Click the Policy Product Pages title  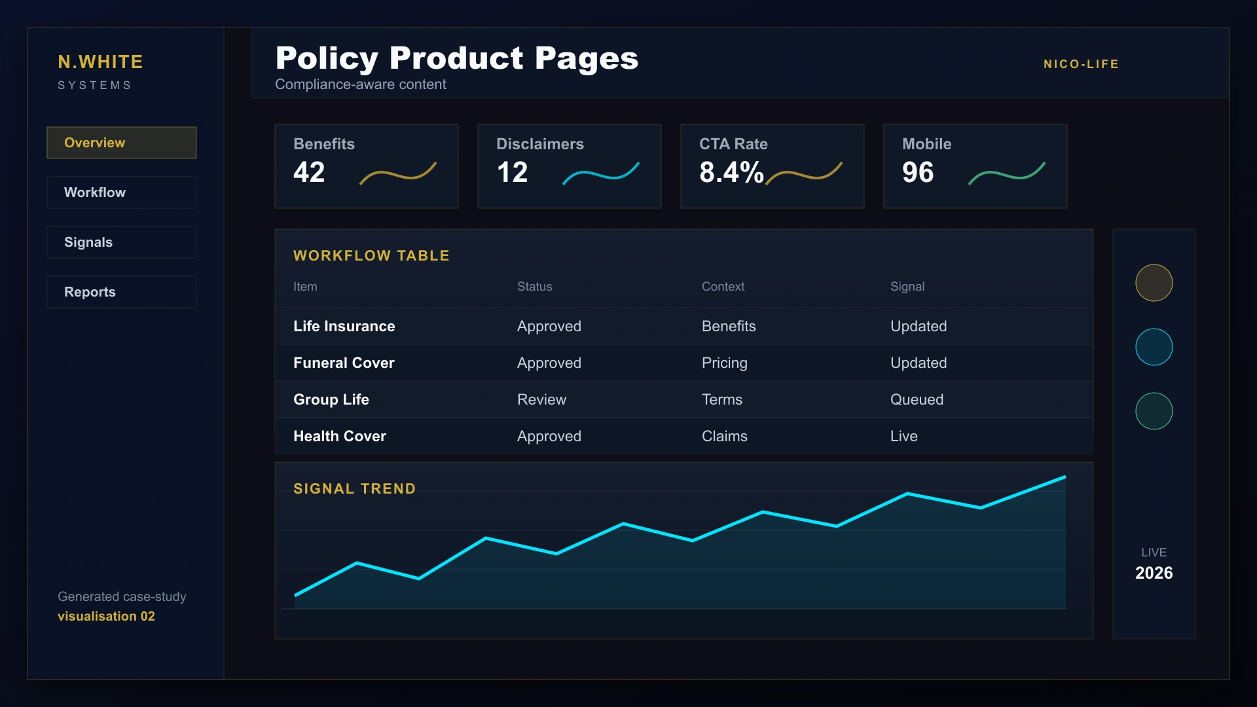[457, 58]
